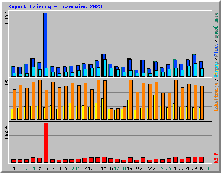Click the orange bar for day 1
Image resolution: width=221 pixels, height=173 pixels.
click(14, 104)
